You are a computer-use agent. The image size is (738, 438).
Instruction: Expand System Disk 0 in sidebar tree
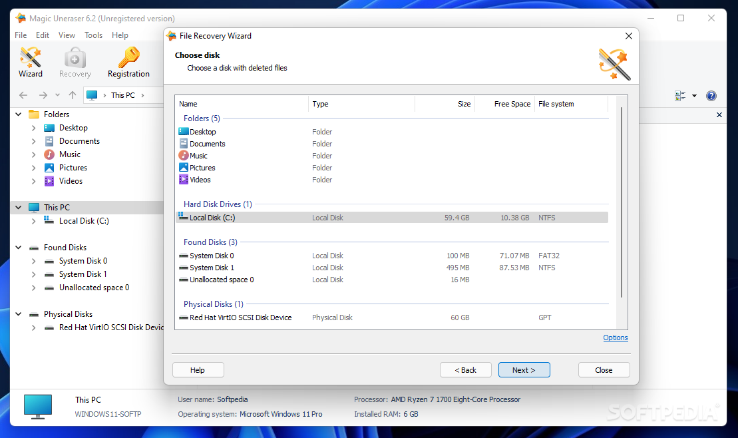(x=33, y=261)
